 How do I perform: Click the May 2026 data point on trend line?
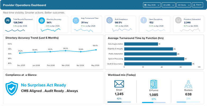click(x=96, y=50)
